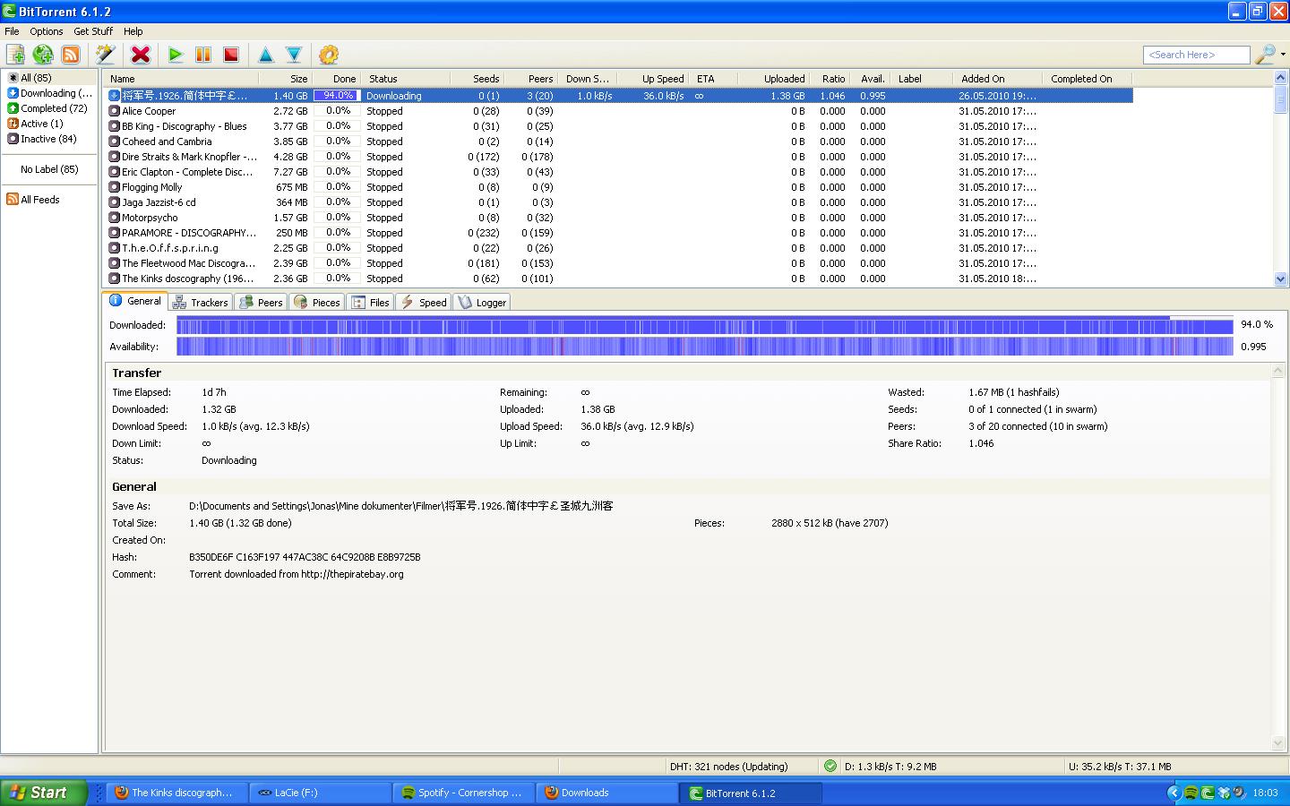Switch to the Trackers tab
1290x806 pixels.
click(x=201, y=303)
